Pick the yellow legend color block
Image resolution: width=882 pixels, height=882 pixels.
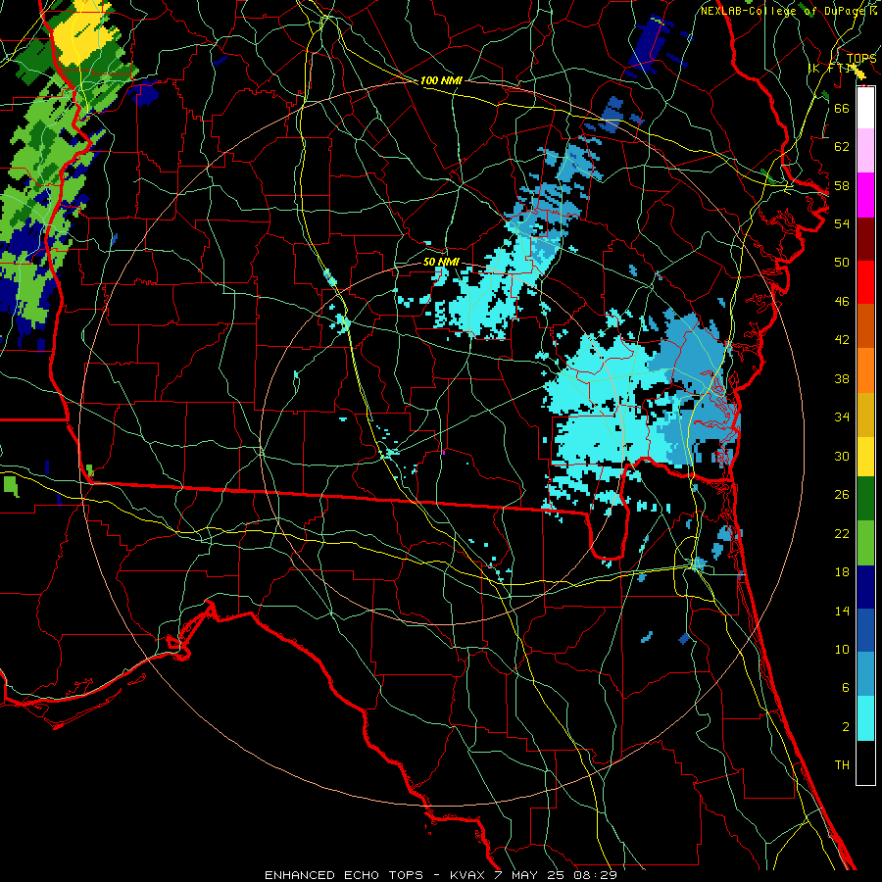pyautogui.click(x=865, y=457)
